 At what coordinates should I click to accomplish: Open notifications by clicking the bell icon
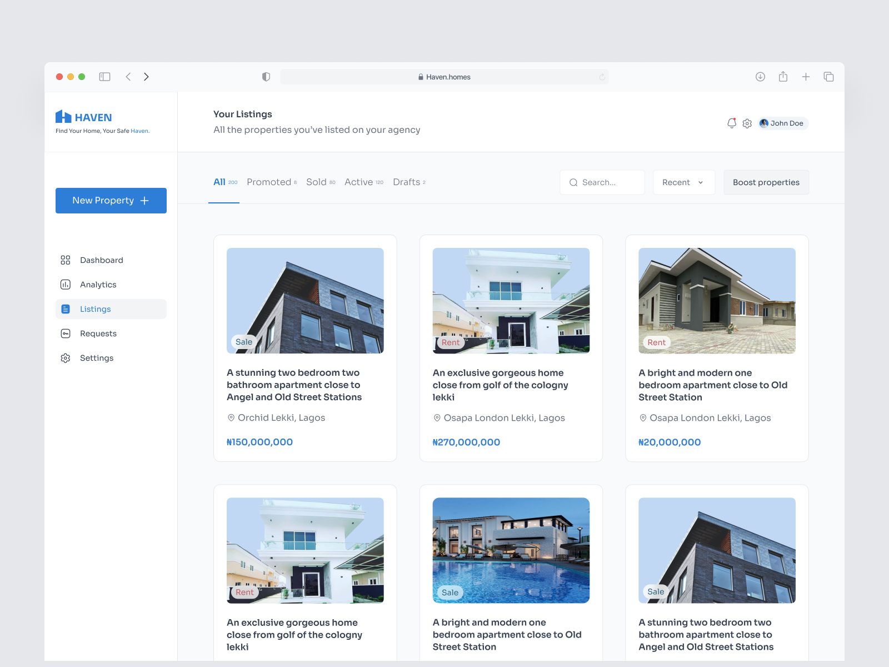point(732,123)
